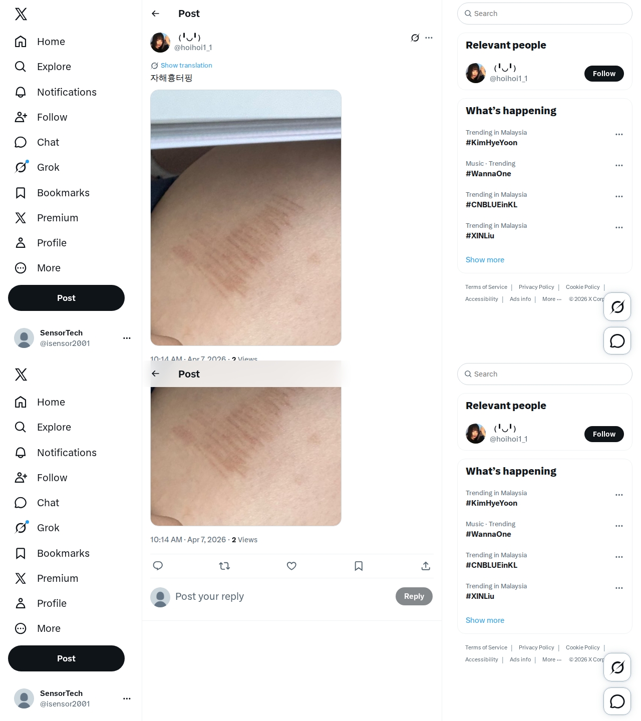Share the post via the upload arrow icon
641x721 pixels.
[426, 566]
